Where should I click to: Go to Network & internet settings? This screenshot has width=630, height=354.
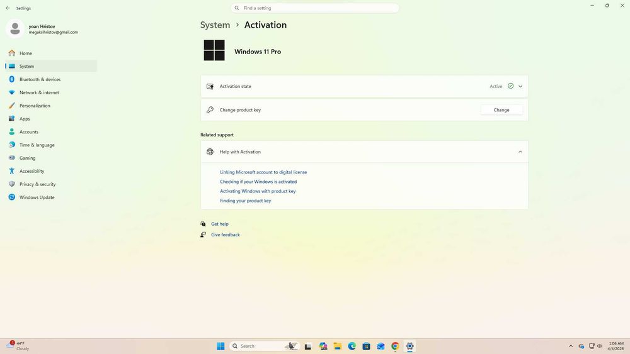pyautogui.click(x=51, y=92)
